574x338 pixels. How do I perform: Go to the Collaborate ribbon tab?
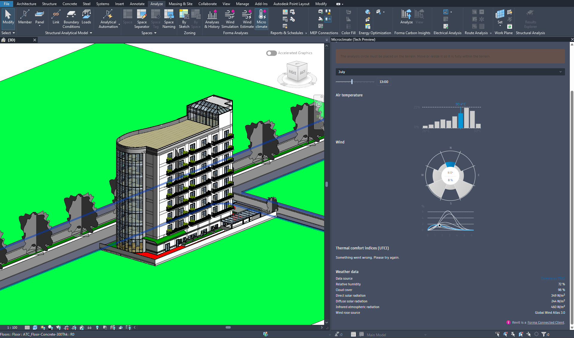[207, 4]
